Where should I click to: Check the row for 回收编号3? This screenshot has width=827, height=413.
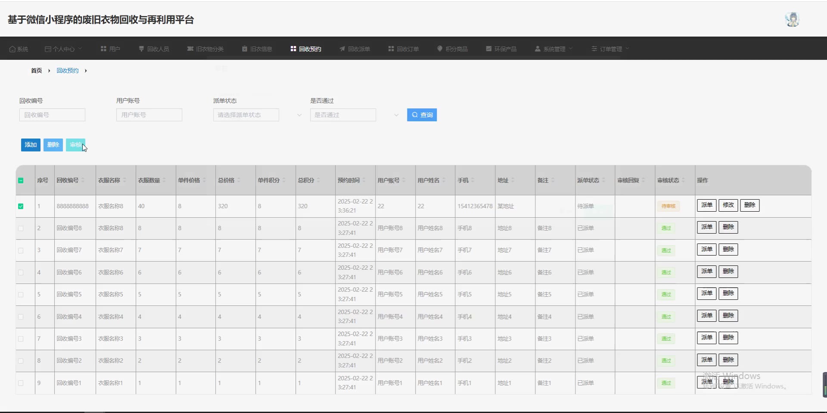(21, 339)
